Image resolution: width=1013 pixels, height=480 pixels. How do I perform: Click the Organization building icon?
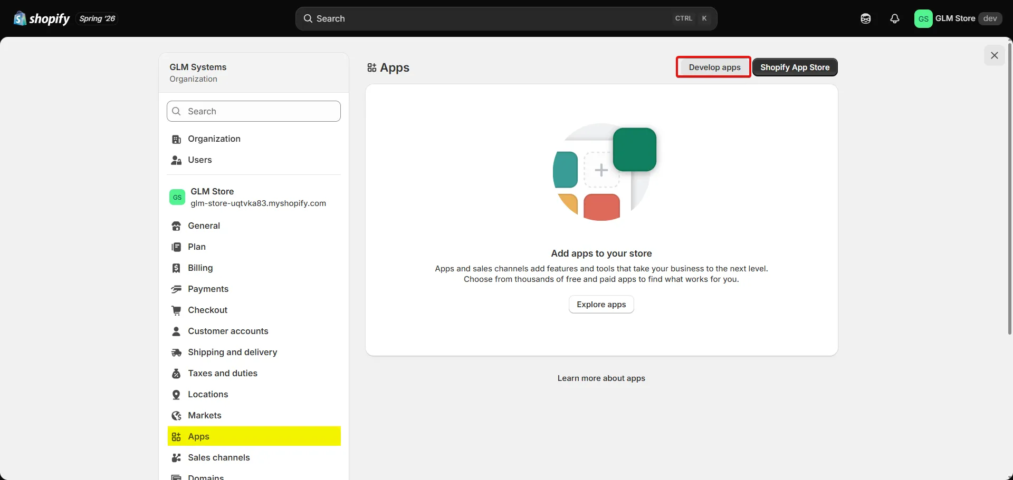click(176, 139)
